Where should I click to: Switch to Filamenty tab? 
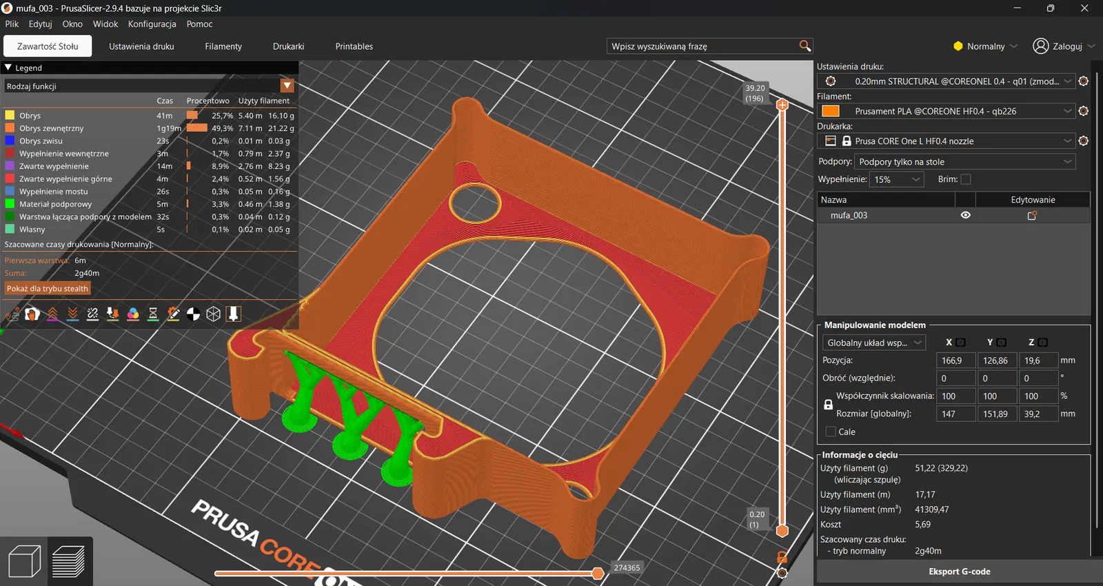[x=223, y=46]
